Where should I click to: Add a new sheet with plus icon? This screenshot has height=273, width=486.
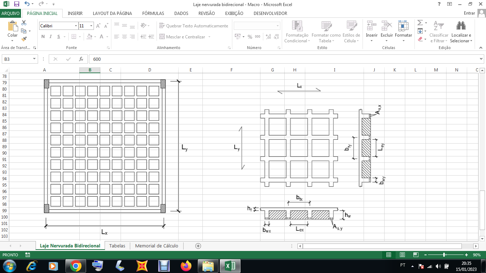click(198, 246)
